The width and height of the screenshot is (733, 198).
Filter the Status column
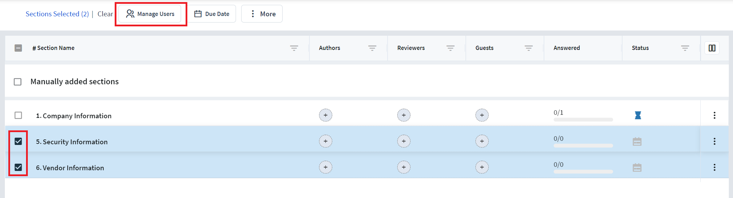685,48
